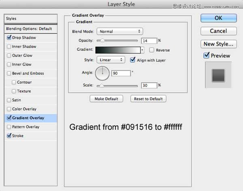Click the Scale slider handle
Viewport: 243px width, 191px height.
(x=102, y=85)
